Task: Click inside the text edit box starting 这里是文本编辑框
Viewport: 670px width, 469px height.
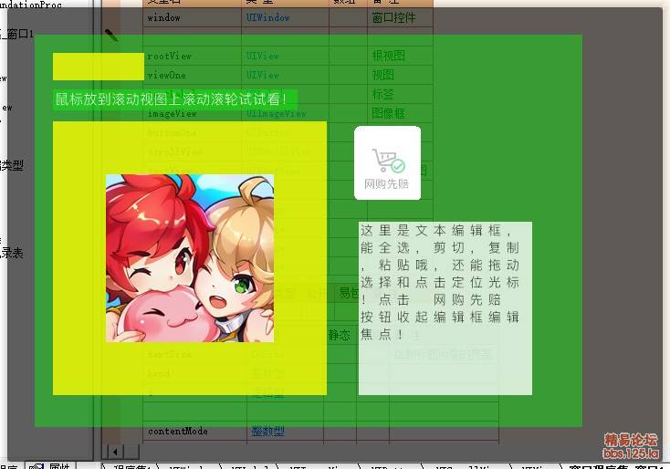Action: 445,308
